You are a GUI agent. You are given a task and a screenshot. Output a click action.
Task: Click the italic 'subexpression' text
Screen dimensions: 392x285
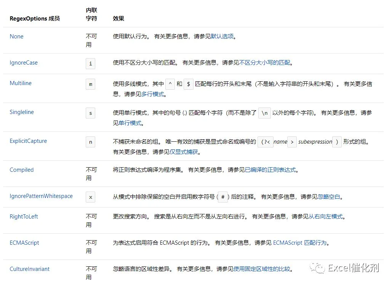tap(315, 142)
